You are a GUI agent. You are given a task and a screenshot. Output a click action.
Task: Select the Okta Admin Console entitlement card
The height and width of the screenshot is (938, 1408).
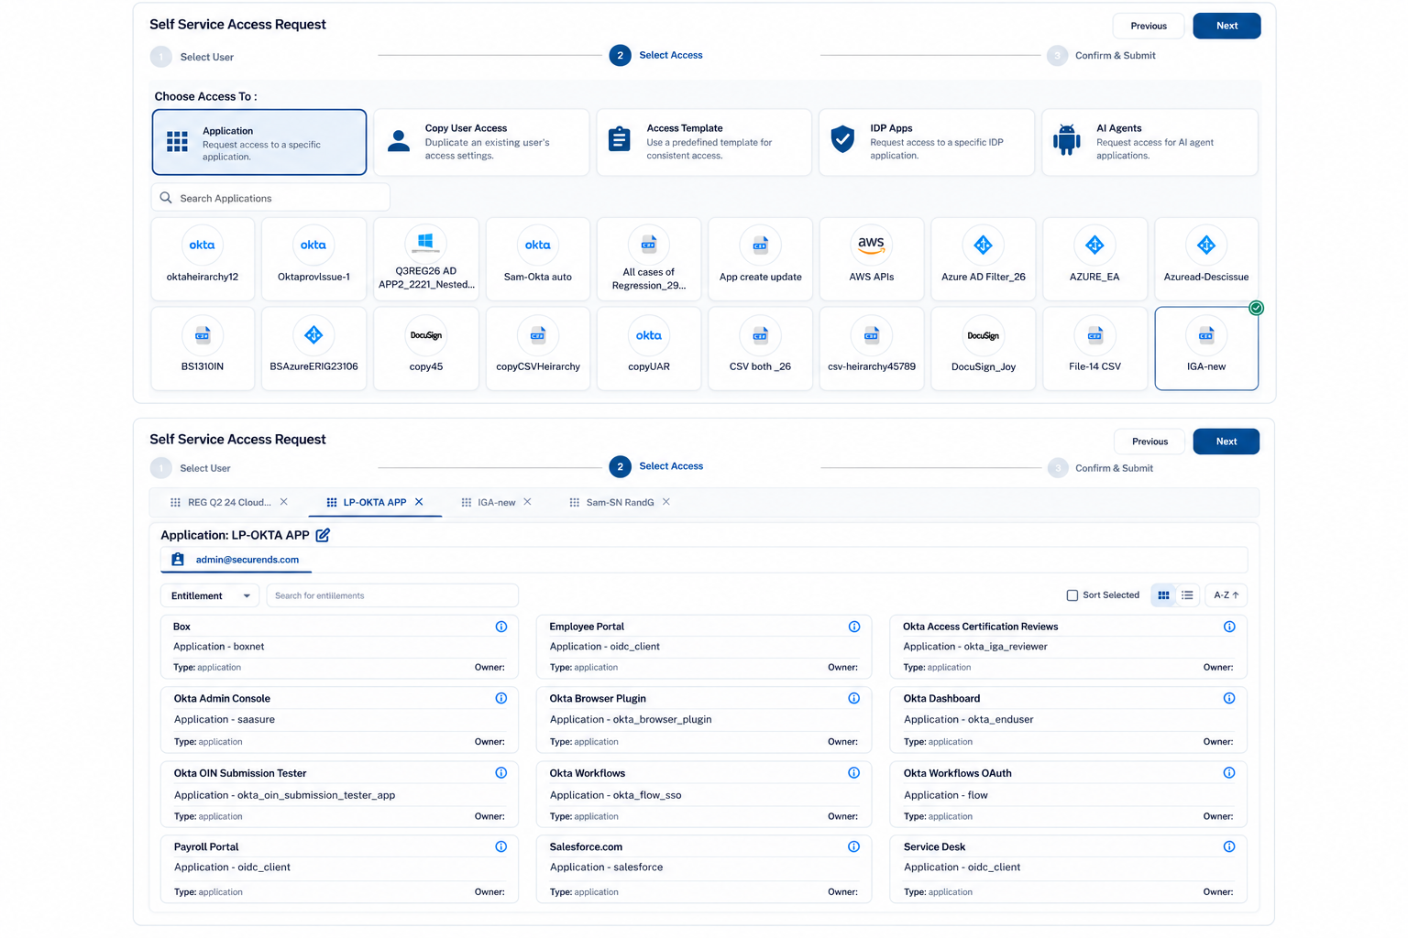point(339,720)
